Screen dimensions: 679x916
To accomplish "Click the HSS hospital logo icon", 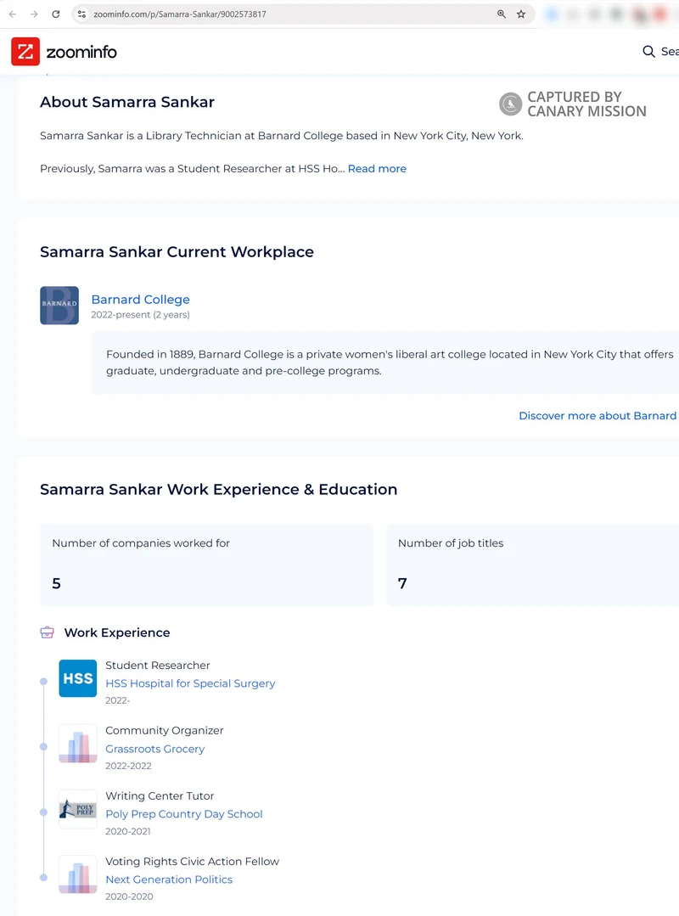I will 77,678.
